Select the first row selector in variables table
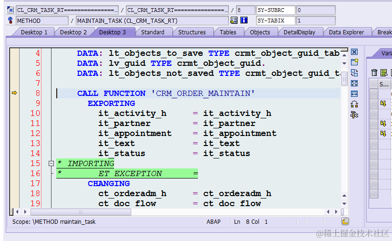 point(374,94)
